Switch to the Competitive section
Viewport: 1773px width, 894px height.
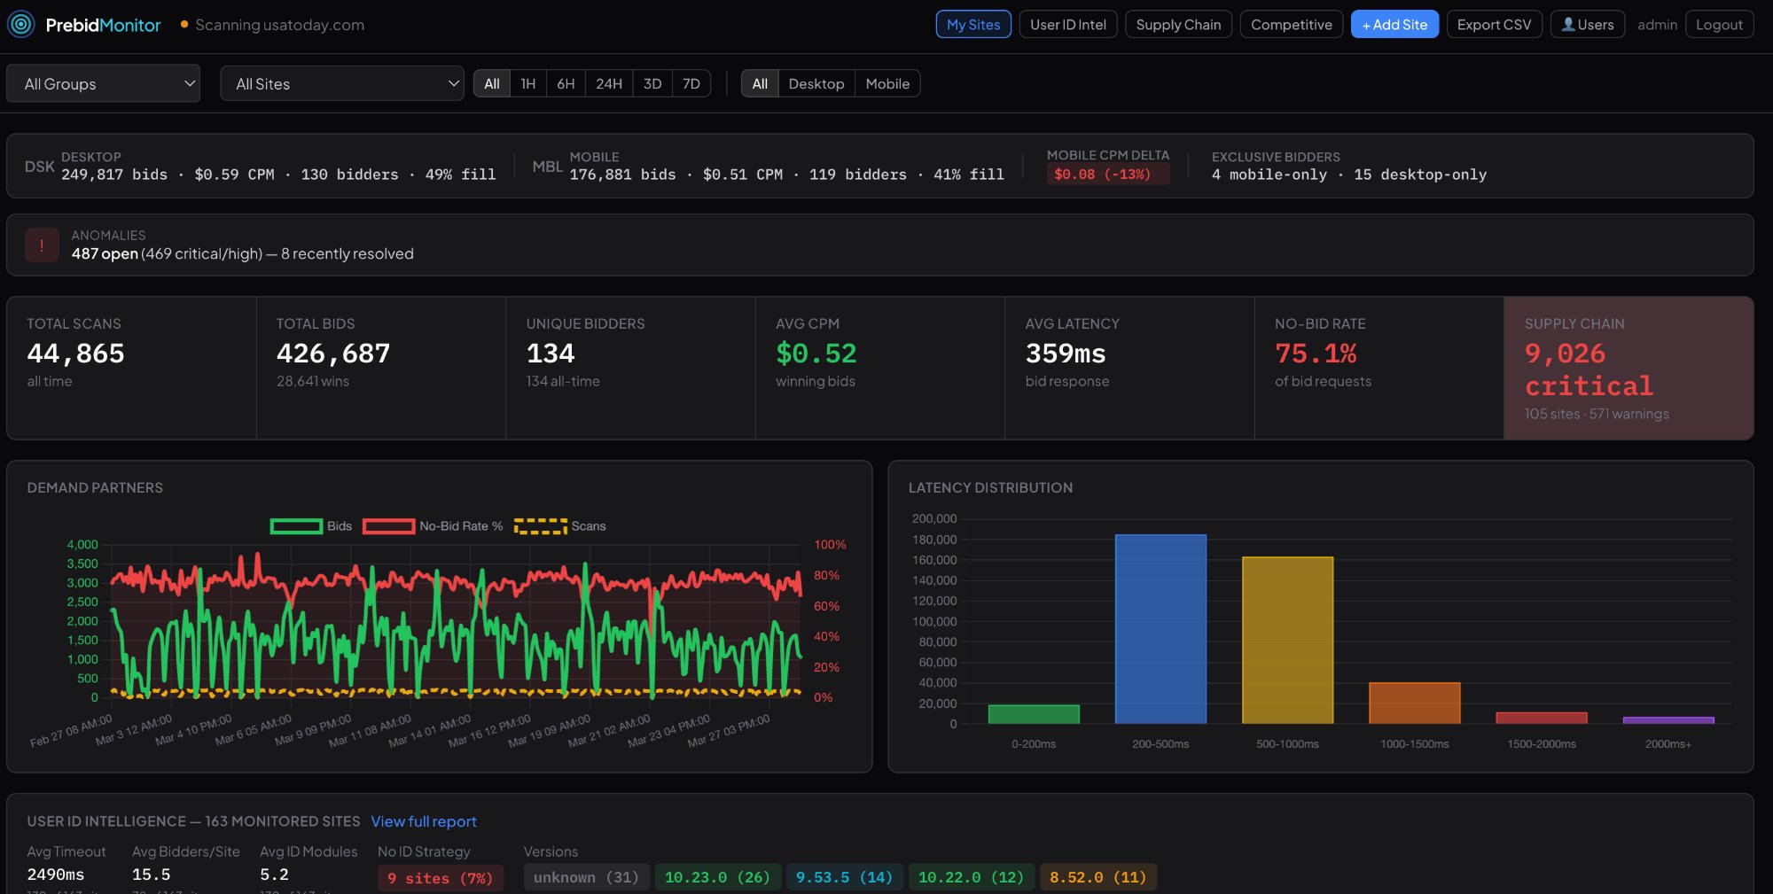tap(1291, 24)
